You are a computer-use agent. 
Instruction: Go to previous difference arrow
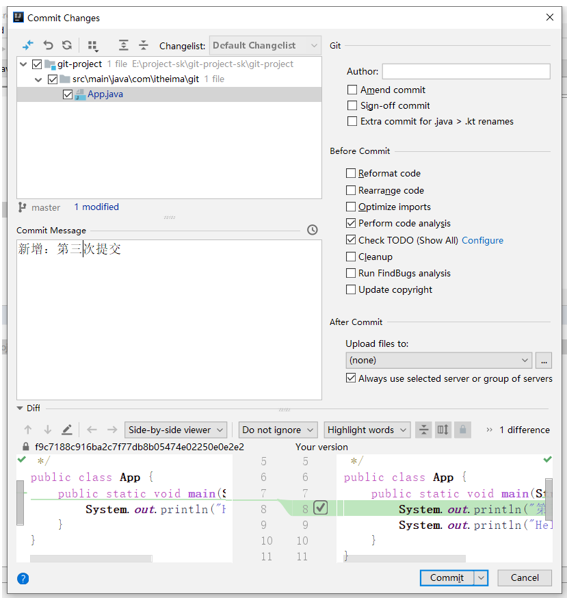coord(28,430)
